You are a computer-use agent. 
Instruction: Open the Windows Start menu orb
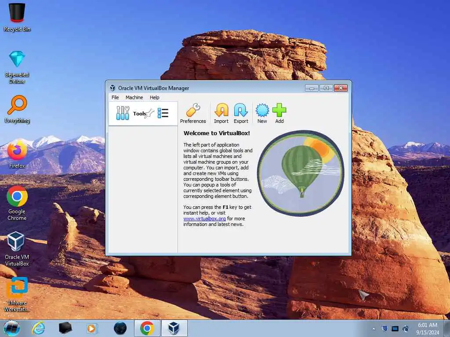tap(12, 328)
